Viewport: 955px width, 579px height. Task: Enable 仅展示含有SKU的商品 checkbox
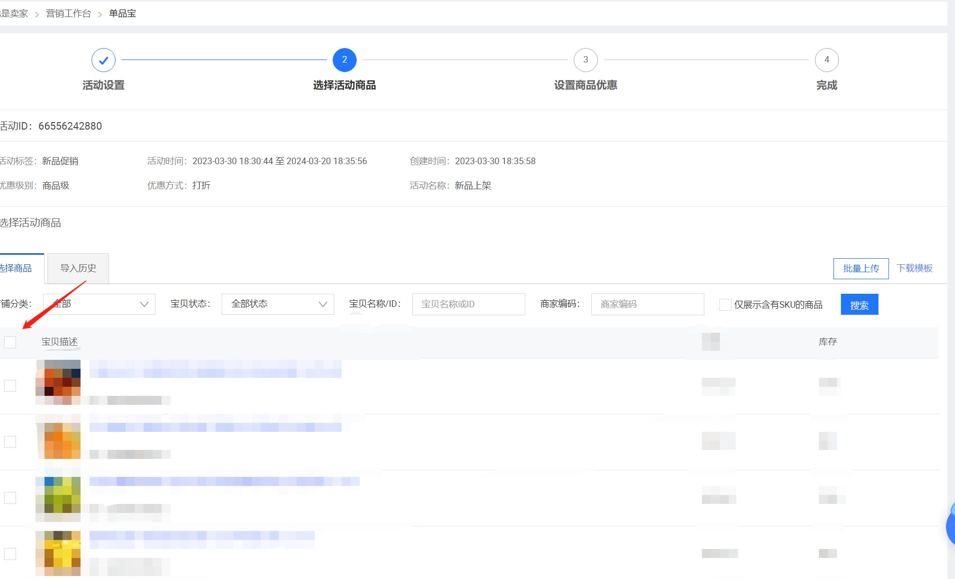[x=725, y=304]
